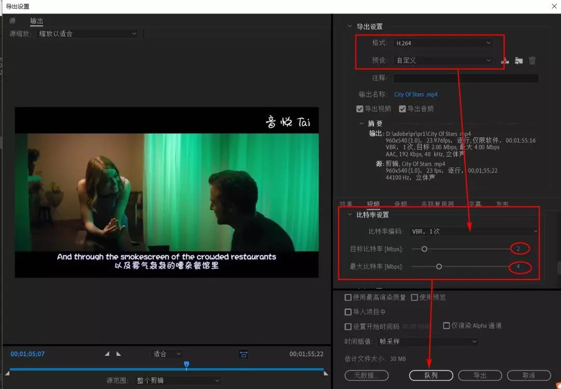
Task: Open the 源范围 整个剪辑 dropdown
Action: tap(178, 380)
